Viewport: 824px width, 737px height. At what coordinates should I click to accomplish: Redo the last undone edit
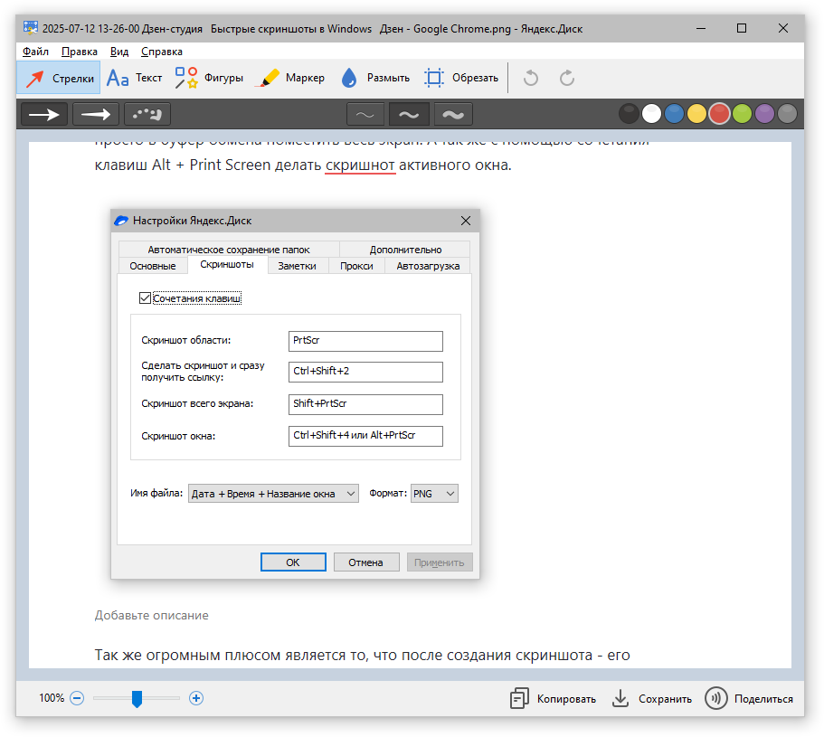(x=566, y=78)
